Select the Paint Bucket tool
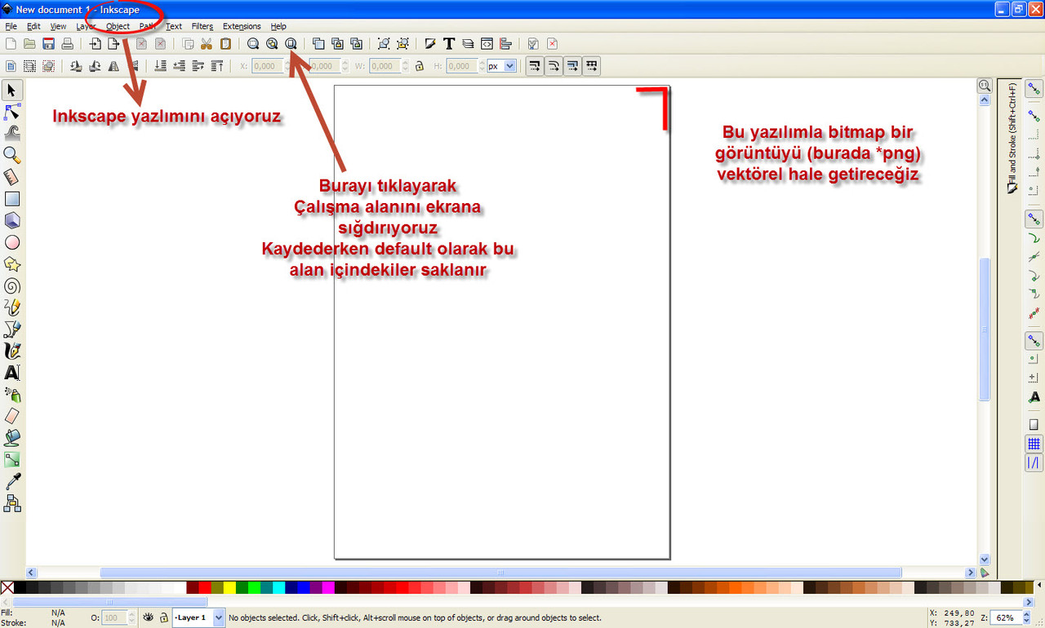This screenshot has width=1045, height=628. click(12, 438)
